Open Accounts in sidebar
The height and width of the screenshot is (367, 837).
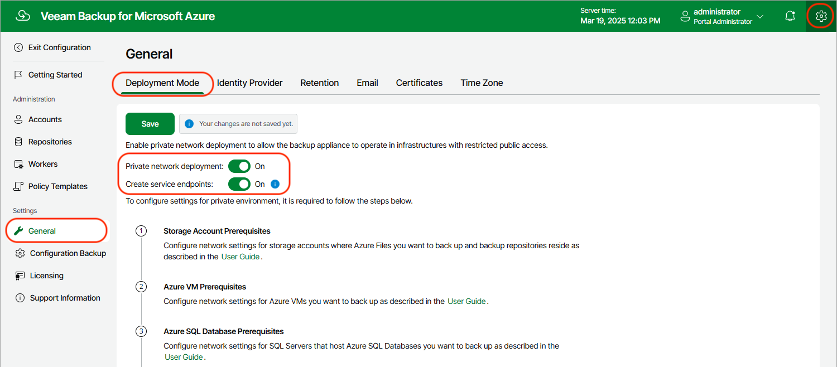pyautogui.click(x=45, y=119)
